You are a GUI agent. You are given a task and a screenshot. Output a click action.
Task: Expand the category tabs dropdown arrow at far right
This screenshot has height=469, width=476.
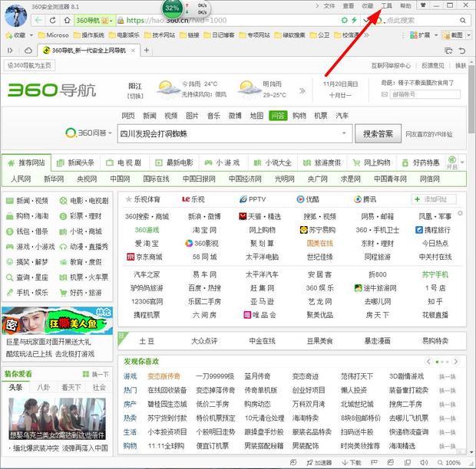coord(462,162)
